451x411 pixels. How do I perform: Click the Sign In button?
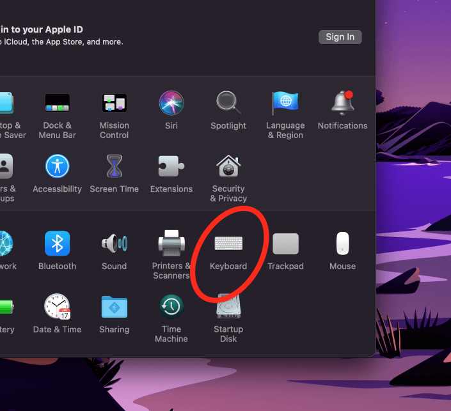click(340, 37)
